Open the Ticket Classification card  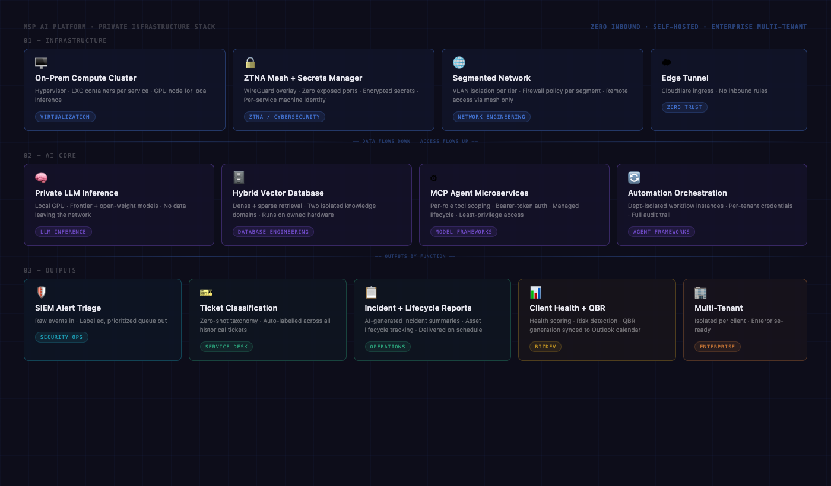pyautogui.click(x=267, y=319)
